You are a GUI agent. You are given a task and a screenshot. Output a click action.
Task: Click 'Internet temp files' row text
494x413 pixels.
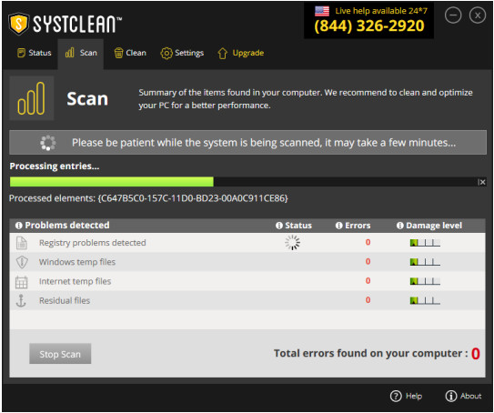[x=75, y=281]
